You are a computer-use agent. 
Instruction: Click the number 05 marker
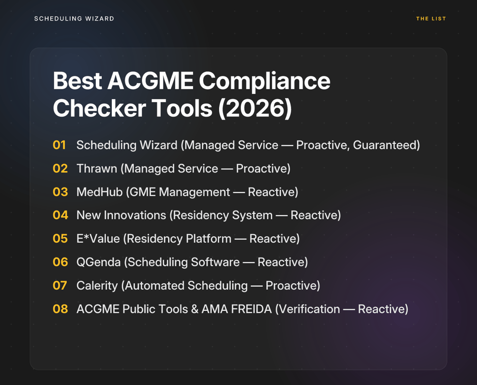(60, 239)
